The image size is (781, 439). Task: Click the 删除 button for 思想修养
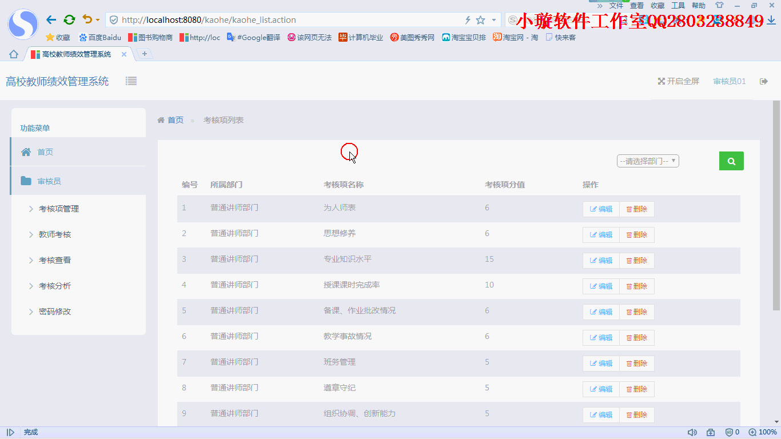pos(636,234)
